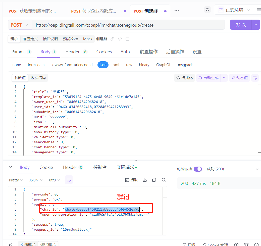This screenshot has width=261, height=246.
Task: Click the response word-wrap toggle icon
Action: click(69, 180)
